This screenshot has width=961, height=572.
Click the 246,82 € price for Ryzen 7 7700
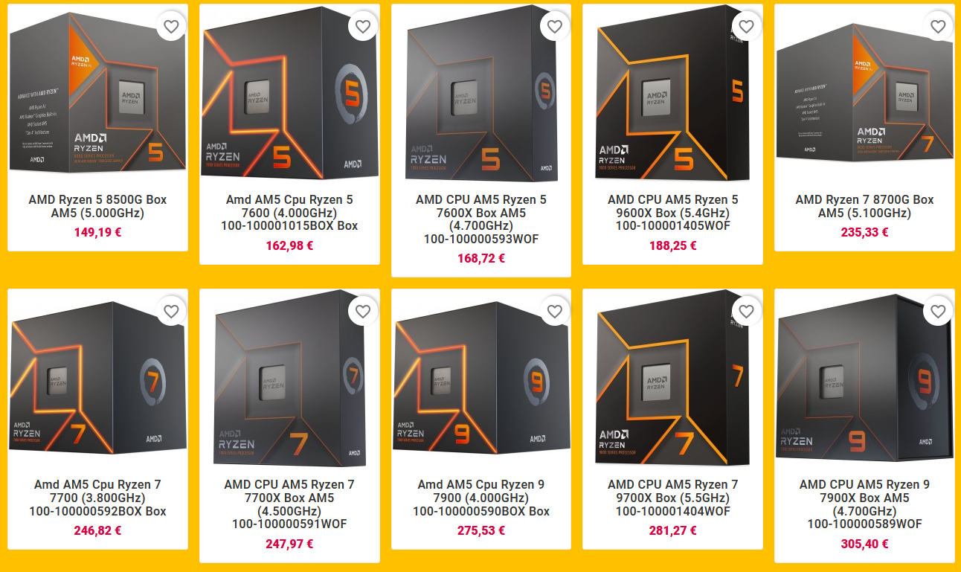pyautogui.click(x=97, y=530)
